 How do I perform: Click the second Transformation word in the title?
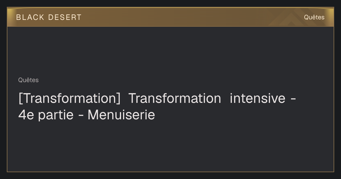[175, 99]
